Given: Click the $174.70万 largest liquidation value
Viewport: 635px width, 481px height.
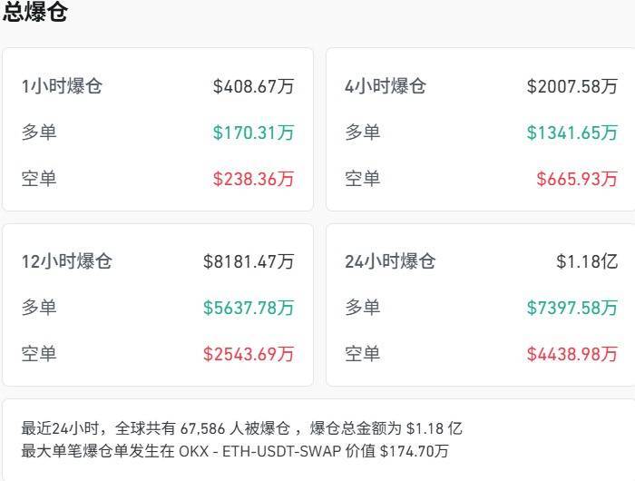Looking at the screenshot, I should pyautogui.click(x=415, y=451).
